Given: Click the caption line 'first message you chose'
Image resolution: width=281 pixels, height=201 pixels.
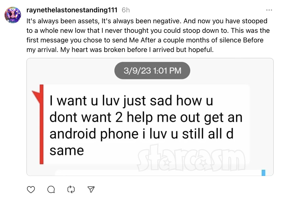Looking at the screenshot, I should tap(145, 40).
